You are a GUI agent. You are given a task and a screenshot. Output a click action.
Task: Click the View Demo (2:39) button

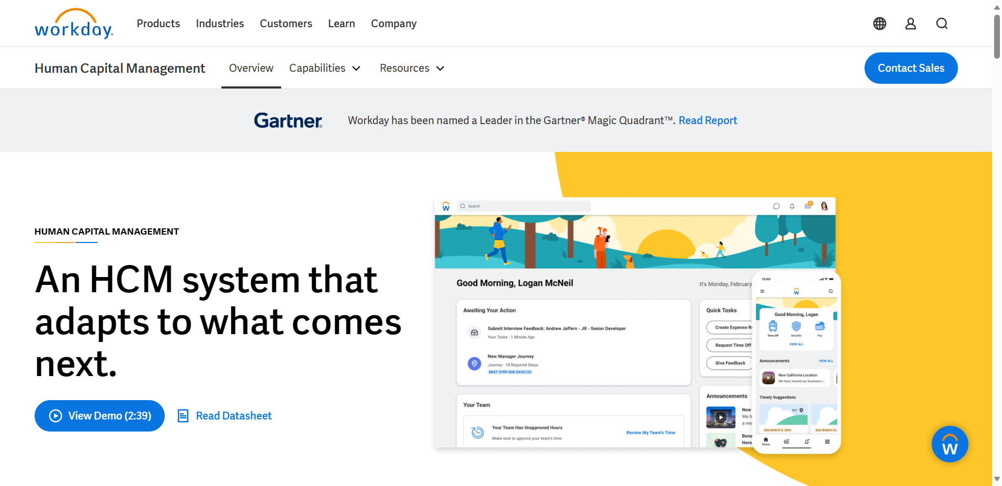100,416
